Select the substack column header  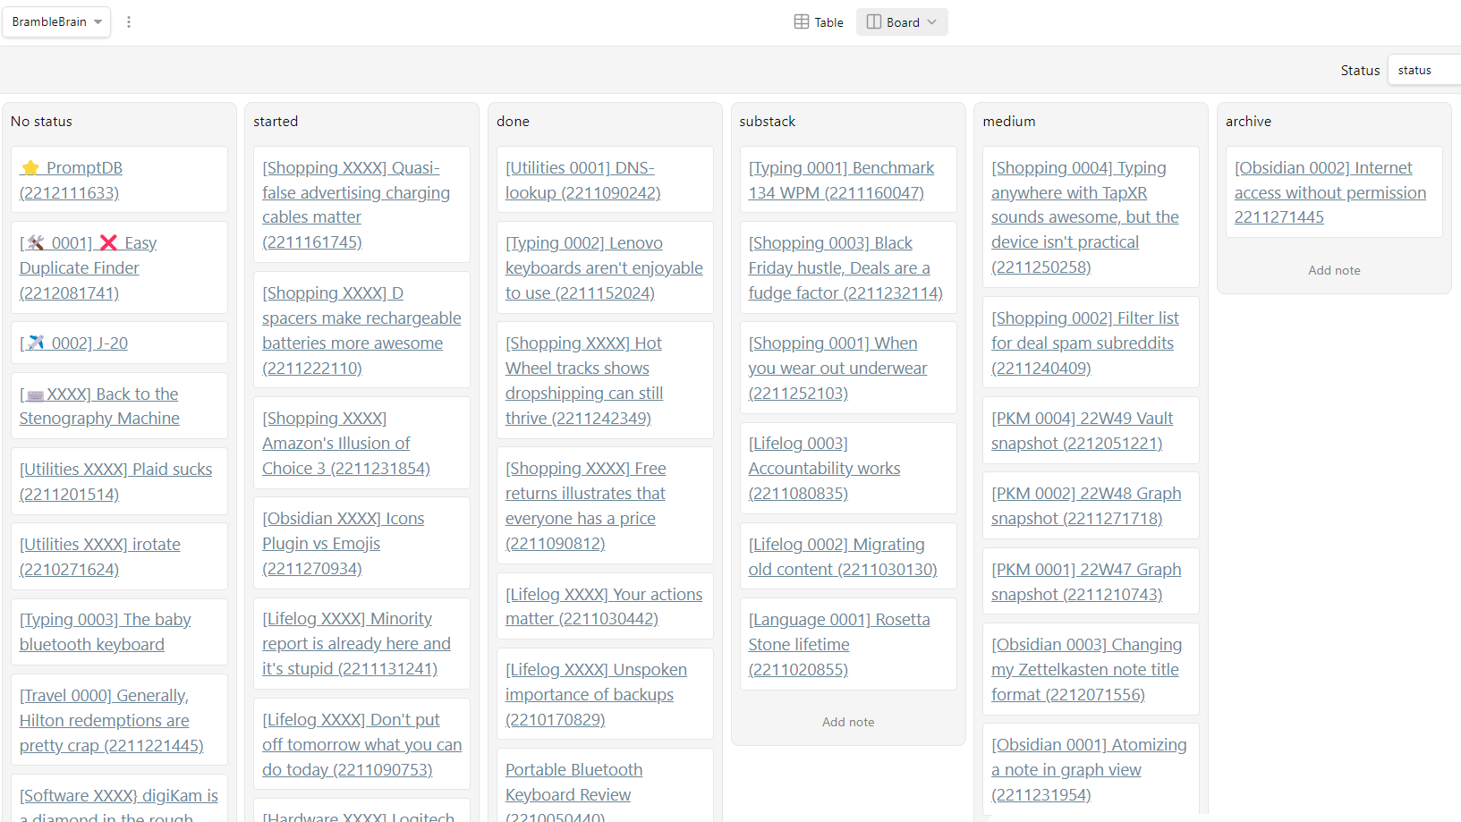click(x=767, y=121)
